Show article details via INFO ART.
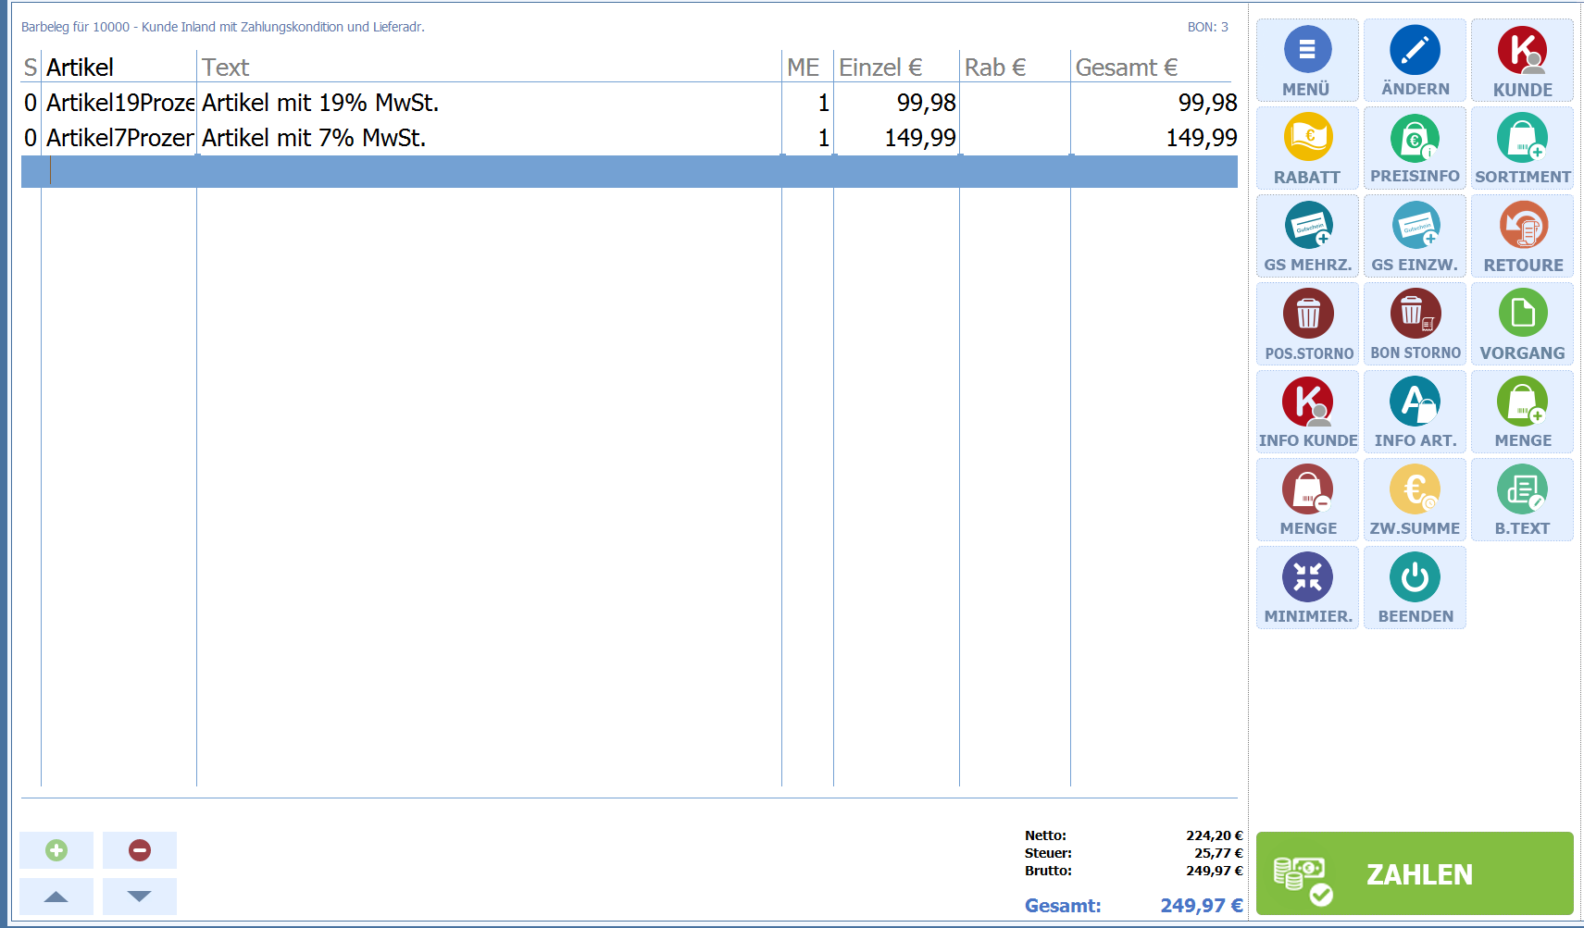Screen dimensions: 1584x928 pos(1415,412)
